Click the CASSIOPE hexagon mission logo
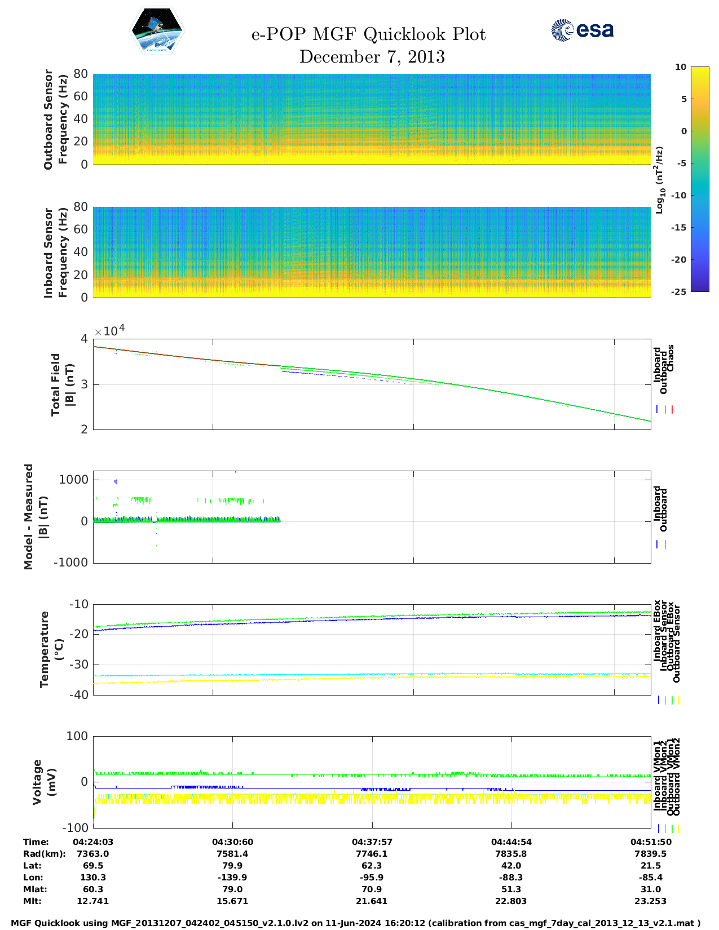 click(x=157, y=31)
